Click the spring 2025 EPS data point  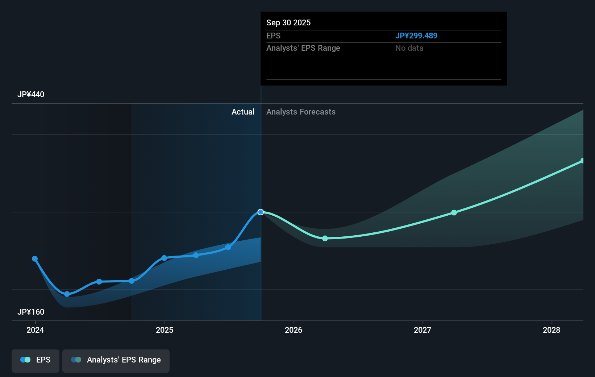(x=196, y=255)
